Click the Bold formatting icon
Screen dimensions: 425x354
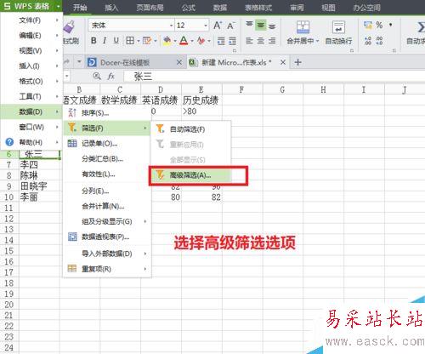(x=93, y=41)
